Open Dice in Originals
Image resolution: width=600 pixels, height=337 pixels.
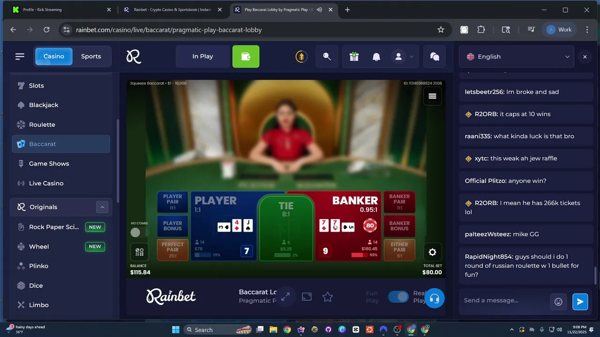click(x=61, y=286)
